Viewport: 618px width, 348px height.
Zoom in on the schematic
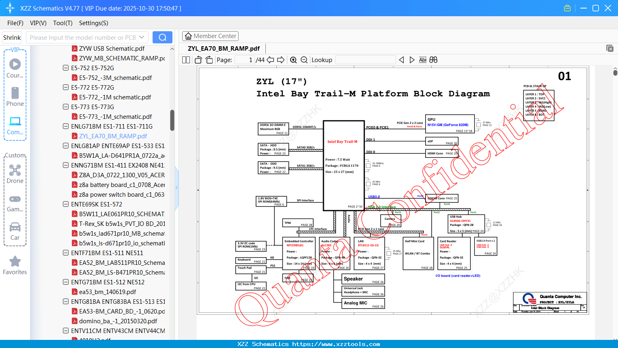pyautogui.click(x=293, y=60)
